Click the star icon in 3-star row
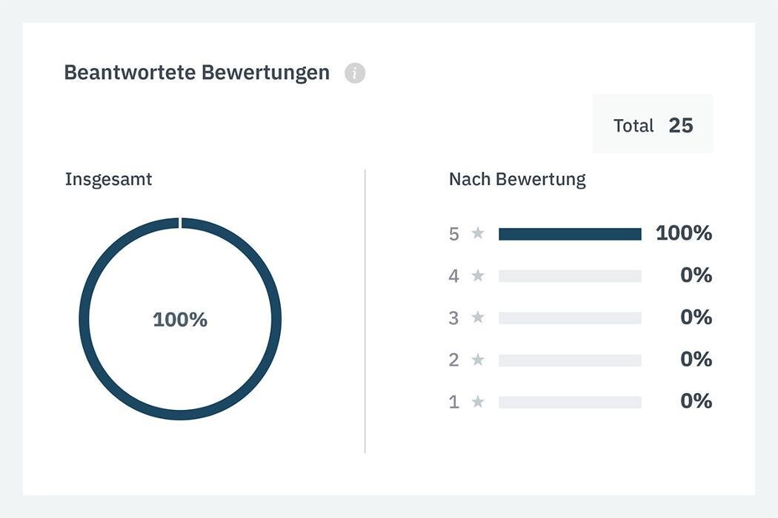778x518 pixels. point(478,317)
